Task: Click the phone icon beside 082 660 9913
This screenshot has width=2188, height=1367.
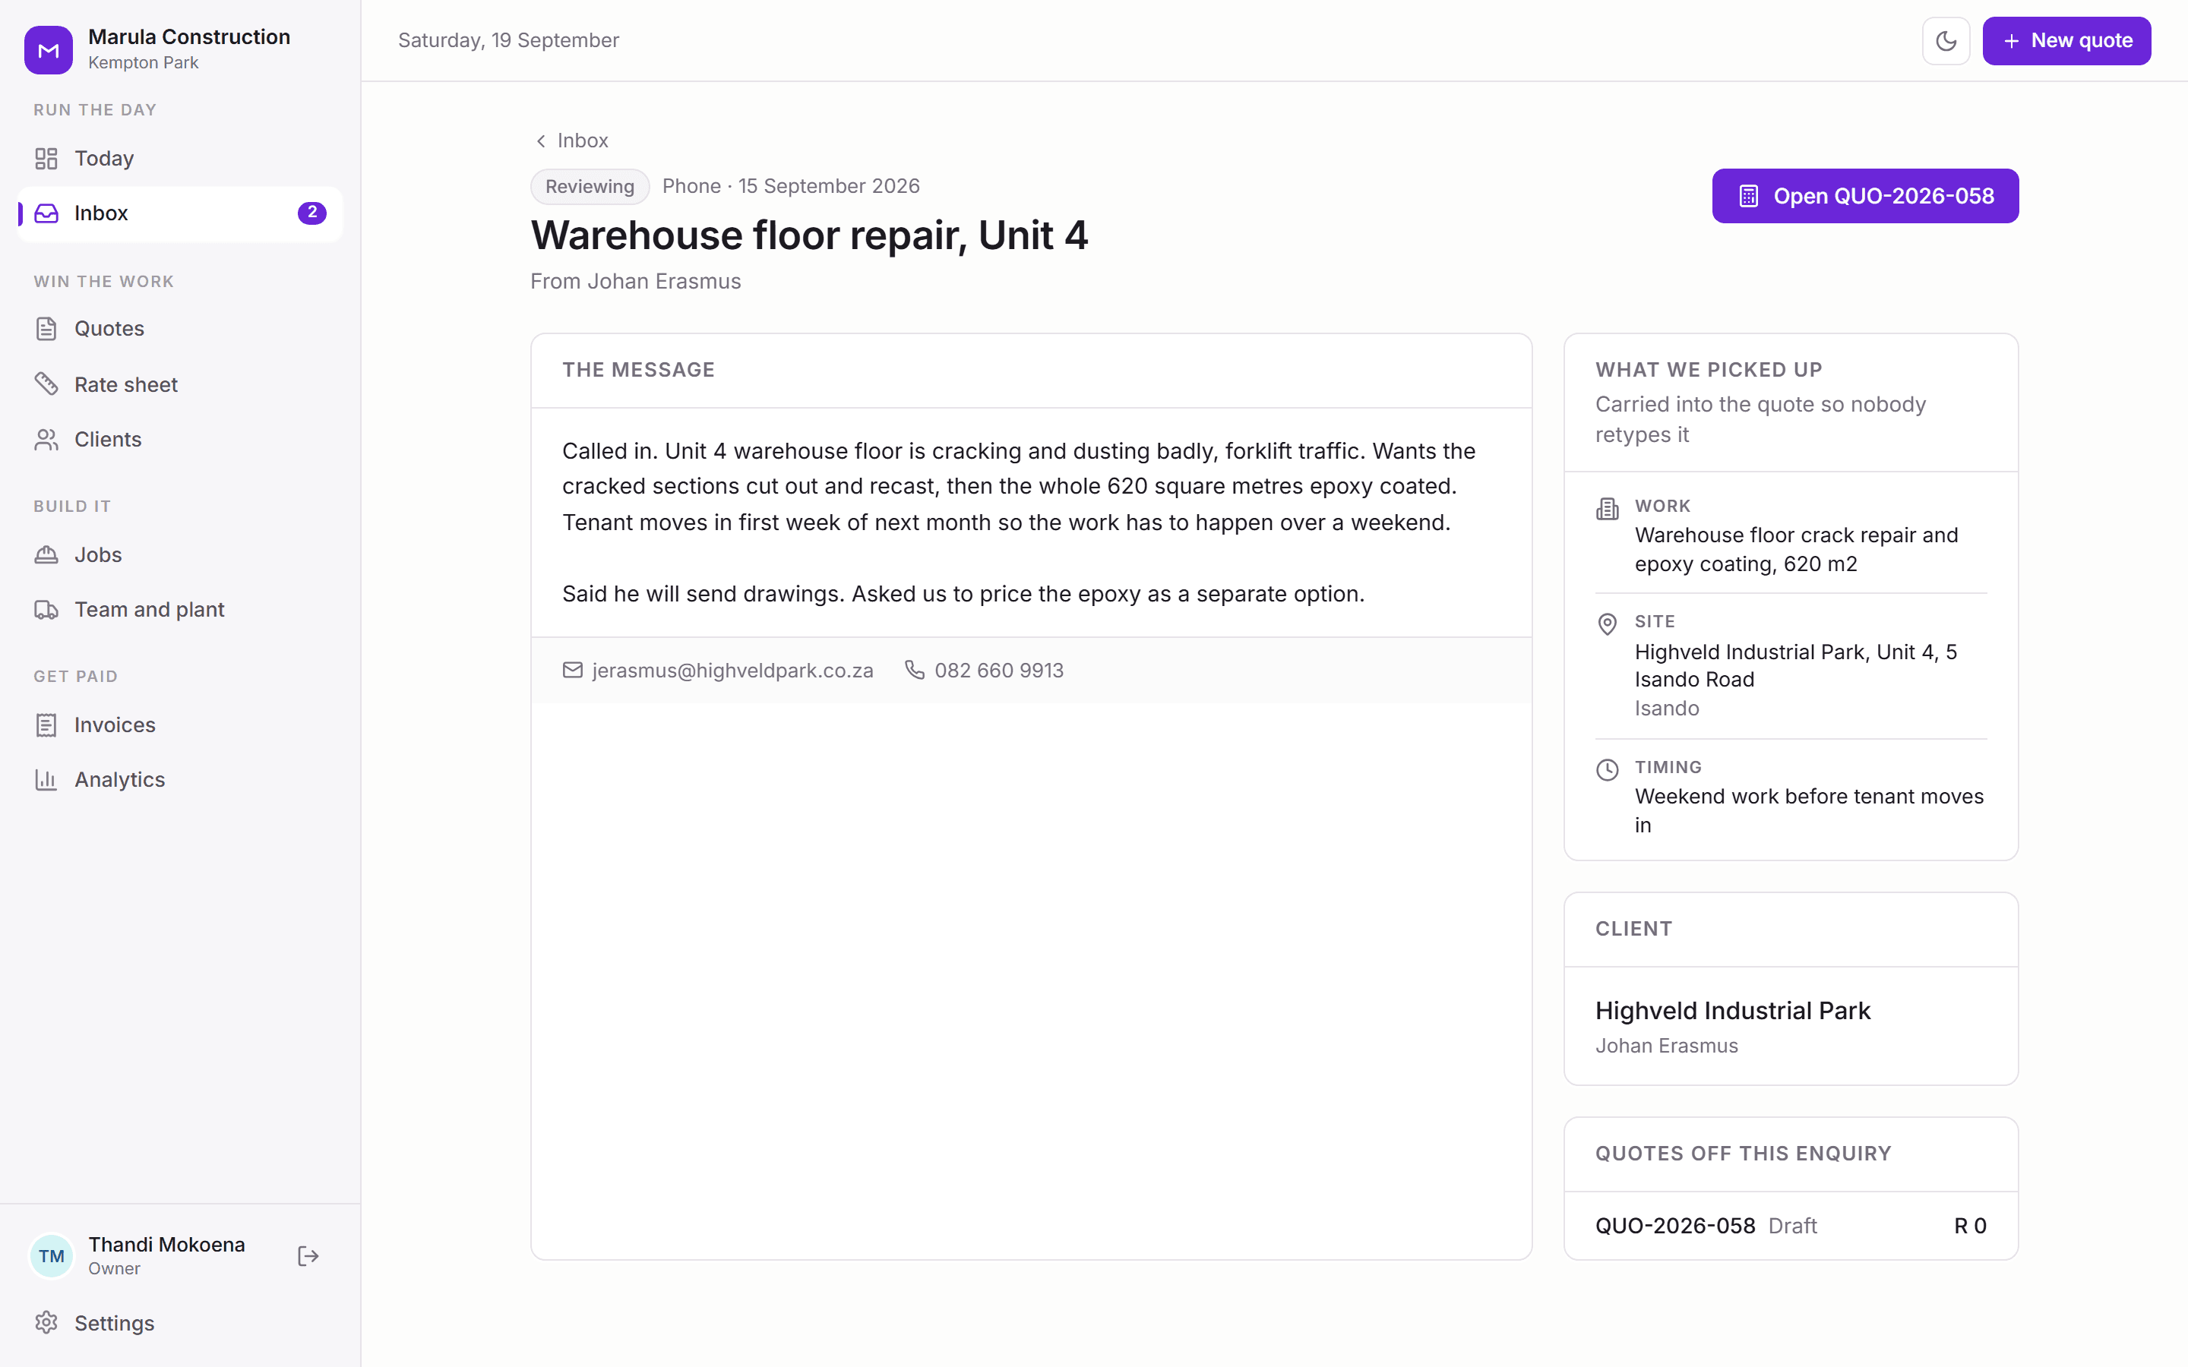Action: (915, 670)
